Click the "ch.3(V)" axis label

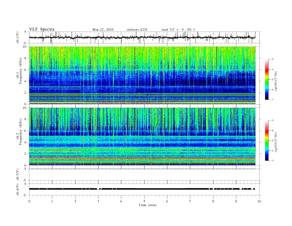18,175
